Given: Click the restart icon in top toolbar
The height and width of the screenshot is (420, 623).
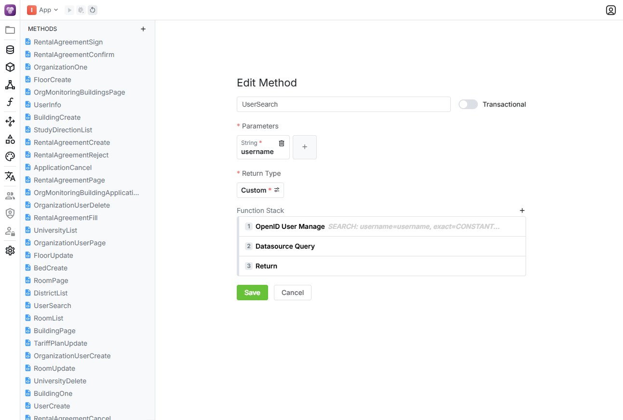Looking at the screenshot, I should pos(93,10).
